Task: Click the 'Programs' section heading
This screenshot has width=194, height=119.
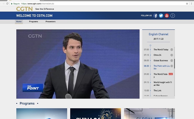Action: tap(27, 104)
